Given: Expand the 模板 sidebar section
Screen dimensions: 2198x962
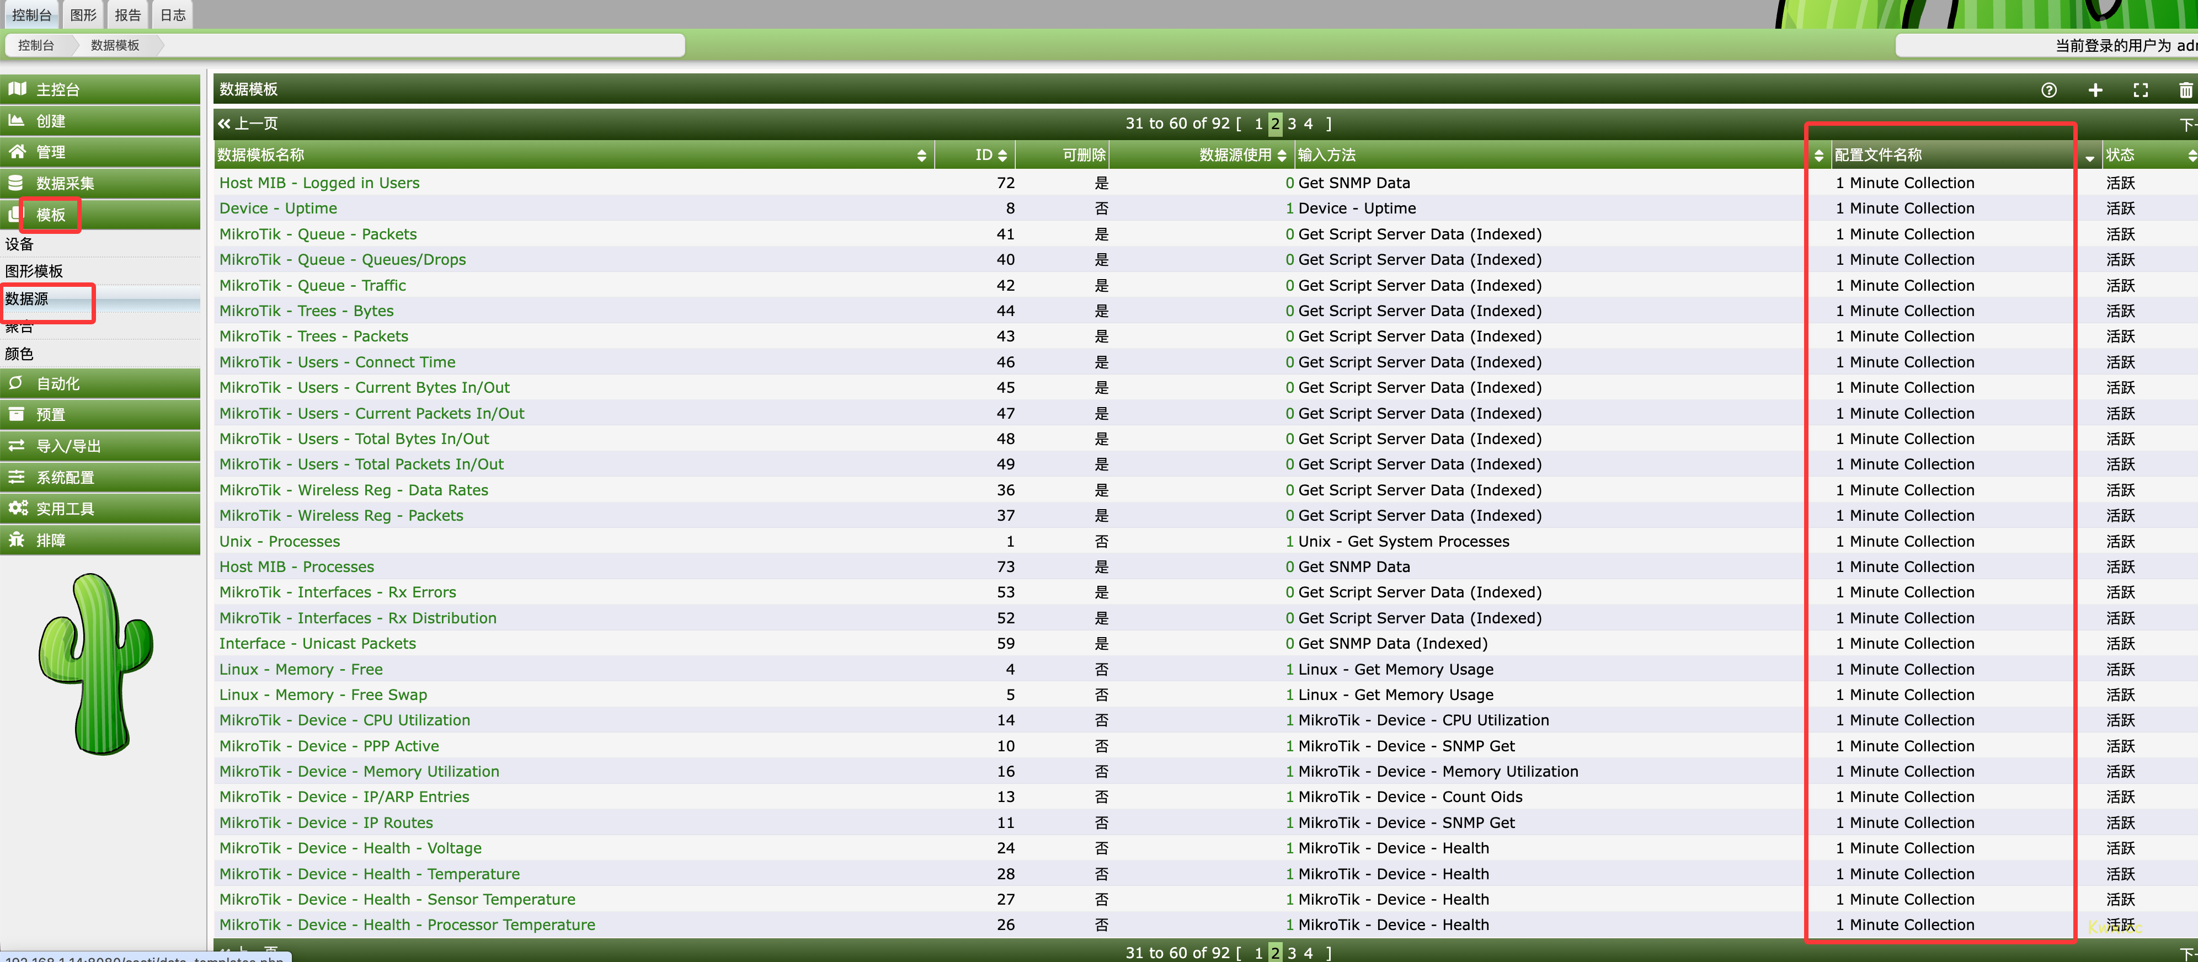Looking at the screenshot, I should (100, 215).
